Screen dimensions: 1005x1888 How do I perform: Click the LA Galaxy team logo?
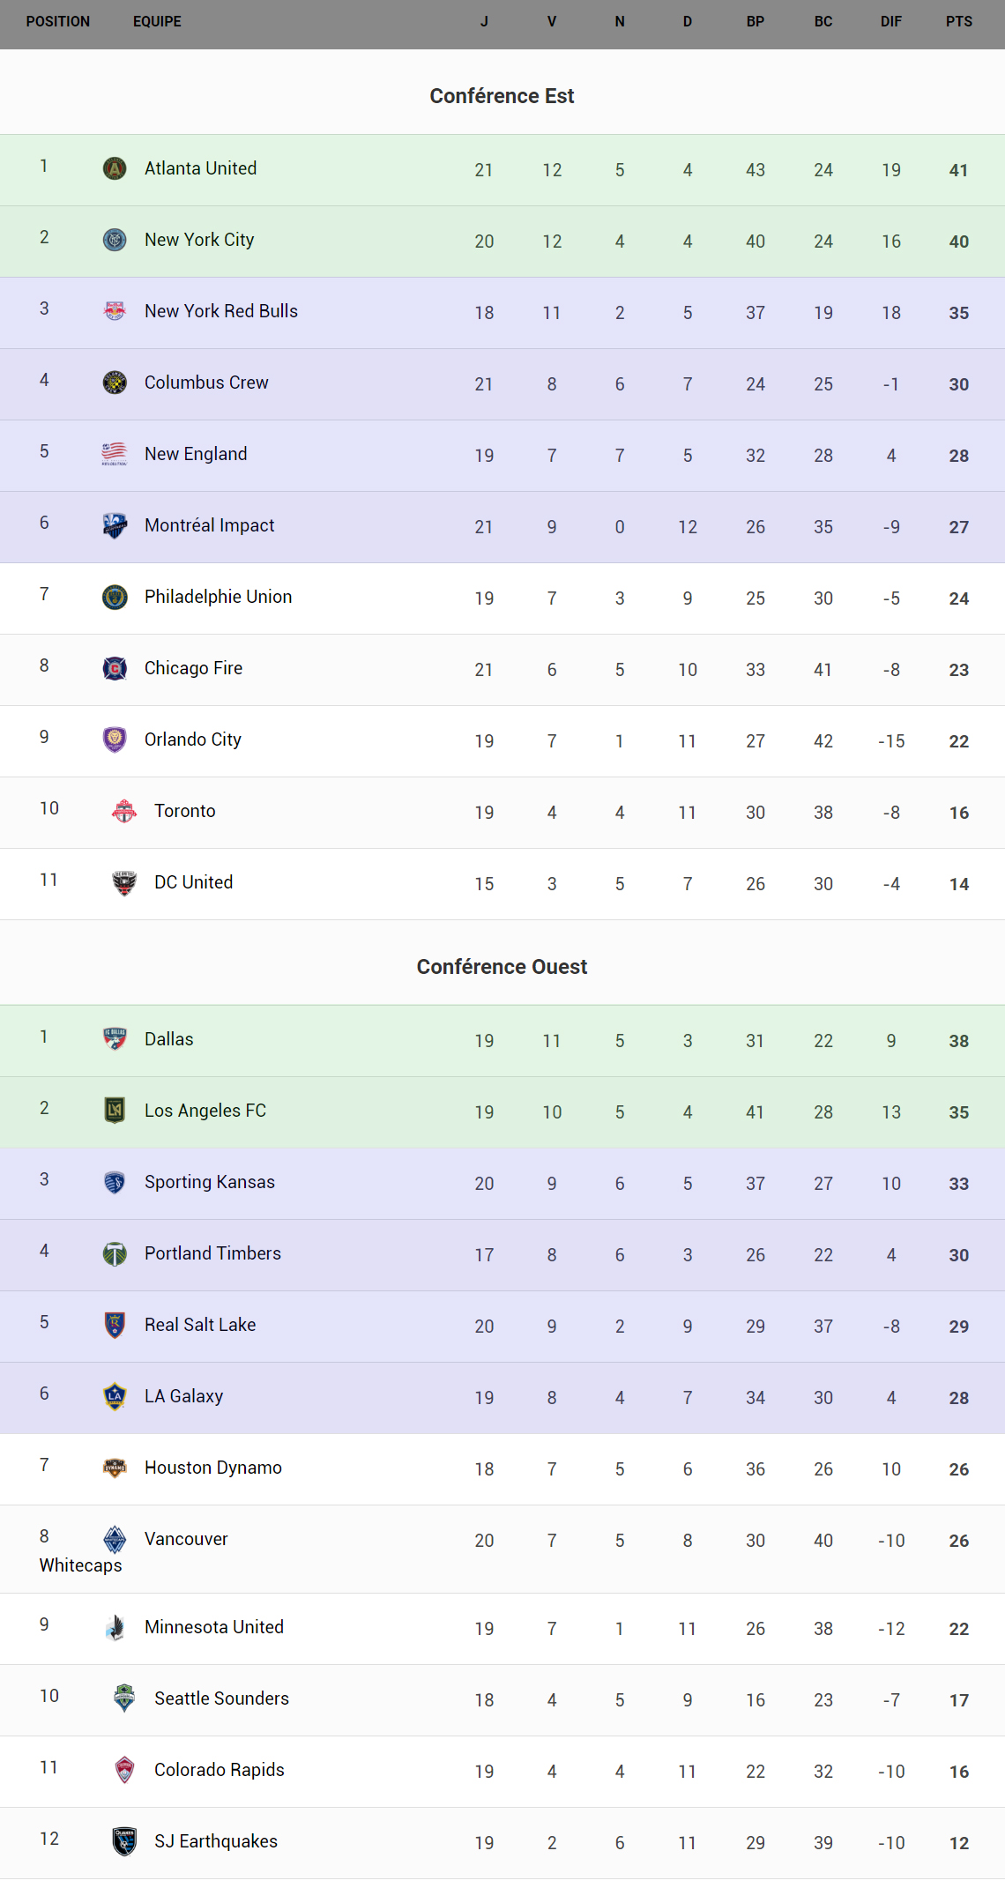pos(115,1396)
